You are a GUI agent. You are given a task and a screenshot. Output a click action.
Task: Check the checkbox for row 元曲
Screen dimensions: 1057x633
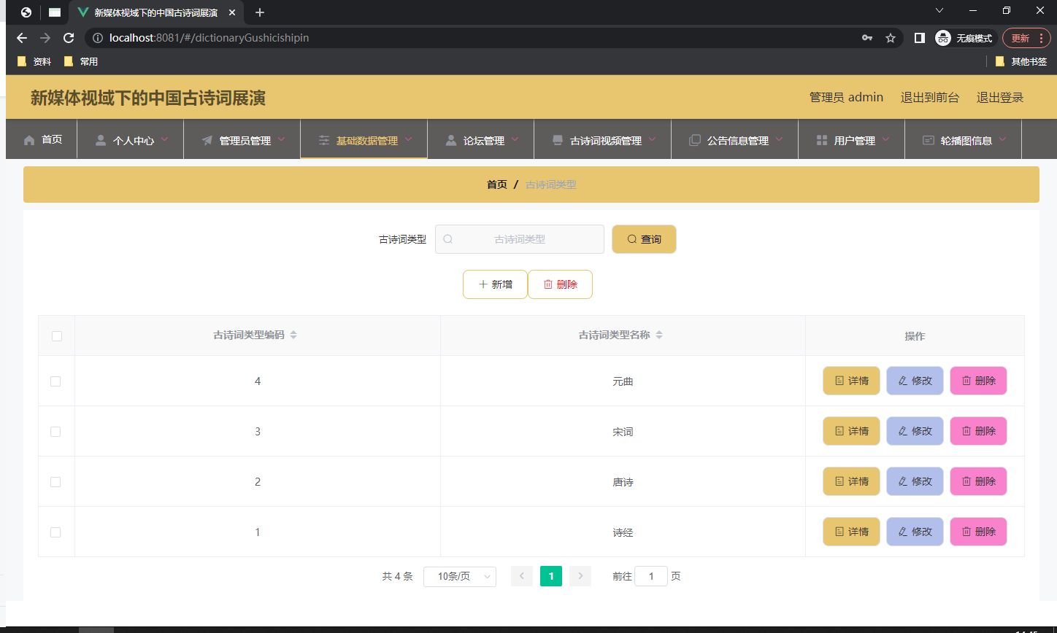tap(55, 381)
